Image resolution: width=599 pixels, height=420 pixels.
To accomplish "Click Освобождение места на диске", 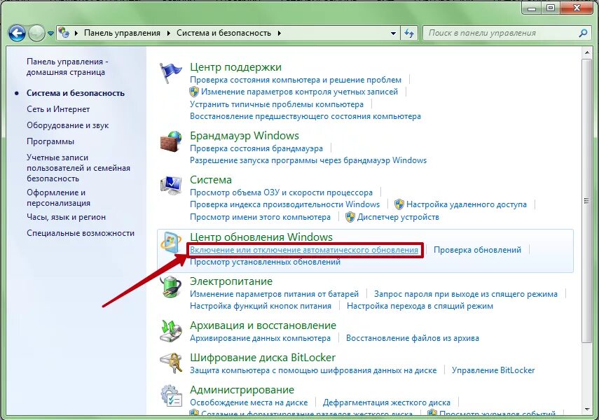I will tap(249, 402).
